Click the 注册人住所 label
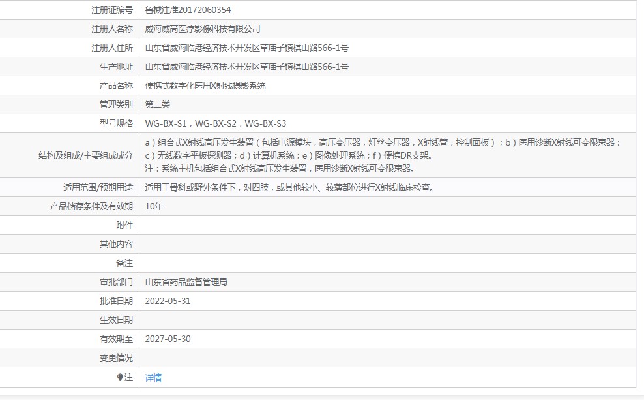This screenshot has width=644, height=400. [112, 48]
